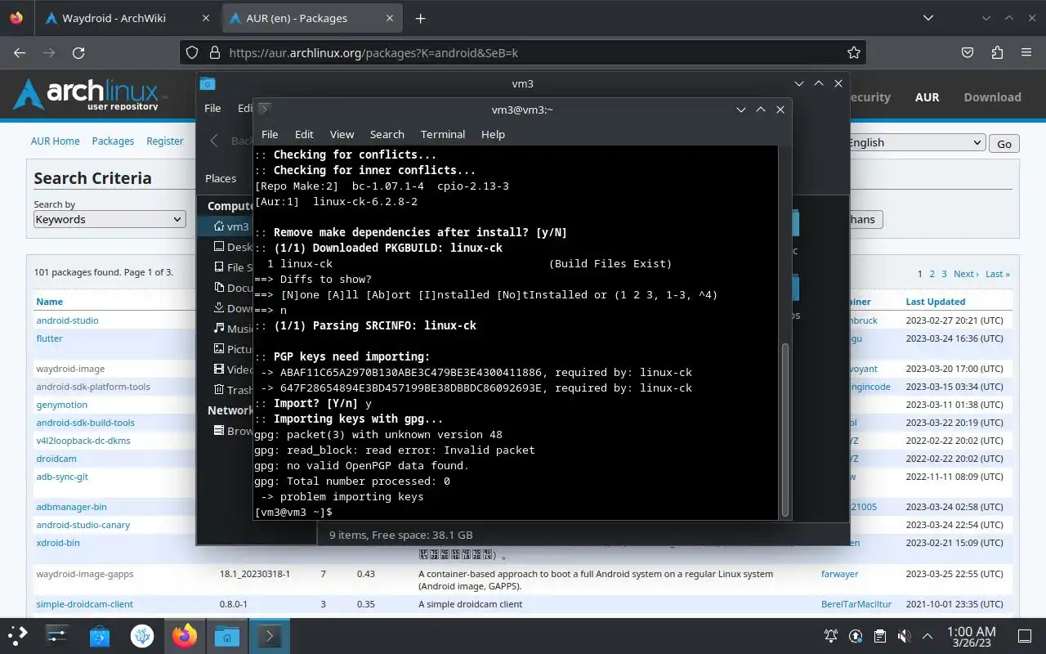Open a new Firefox tab
This screenshot has width=1046, height=654.
pyautogui.click(x=420, y=18)
